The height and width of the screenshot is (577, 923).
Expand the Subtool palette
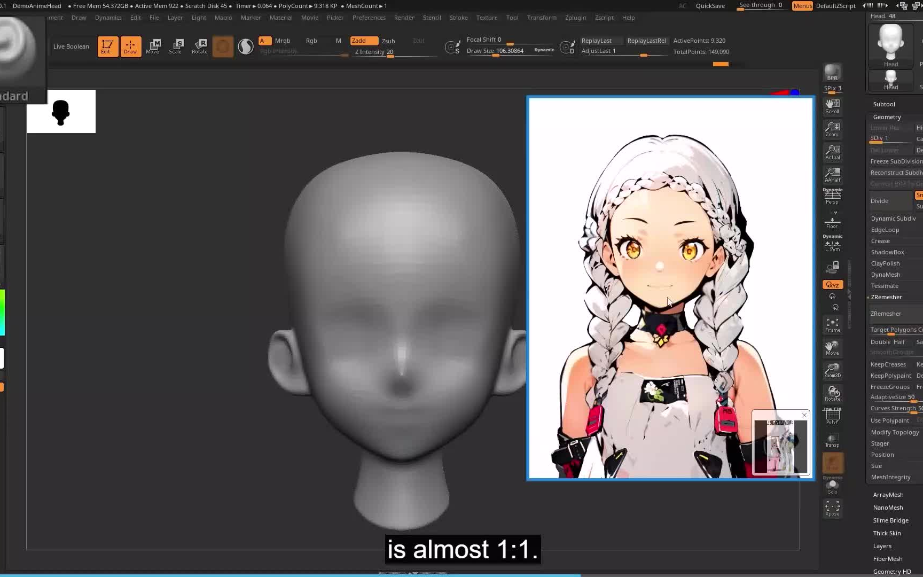[883, 104]
